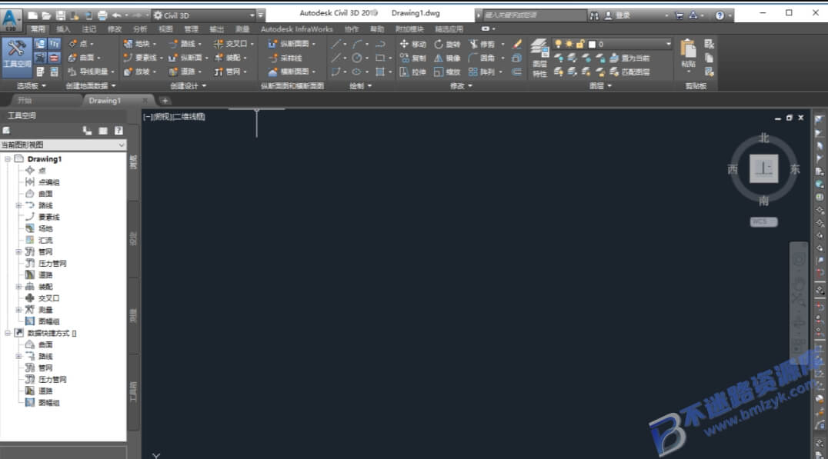
Task: Open the Civil 3D workspace dropdown
Action: coord(204,15)
